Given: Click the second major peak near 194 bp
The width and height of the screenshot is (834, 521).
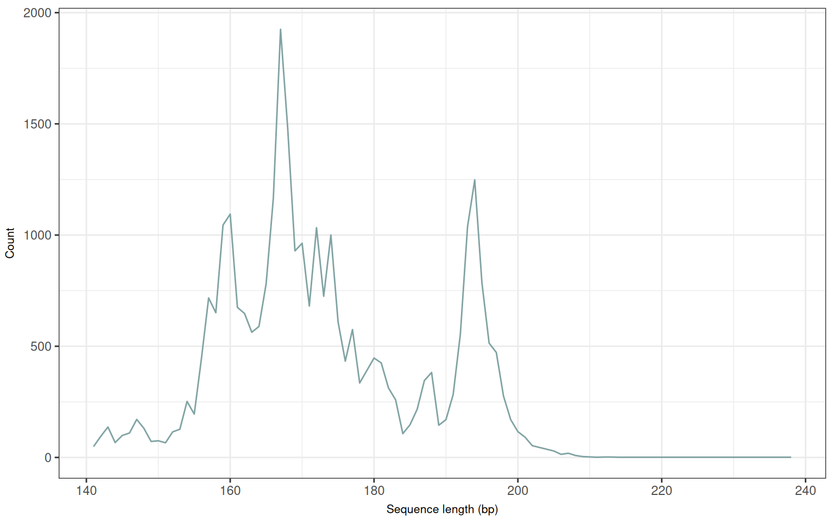Looking at the screenshot, I should coord(475,180).
